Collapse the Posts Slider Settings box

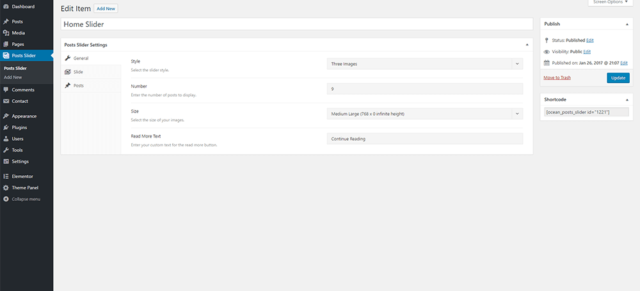pyautogui.click(x=526, y=45)
